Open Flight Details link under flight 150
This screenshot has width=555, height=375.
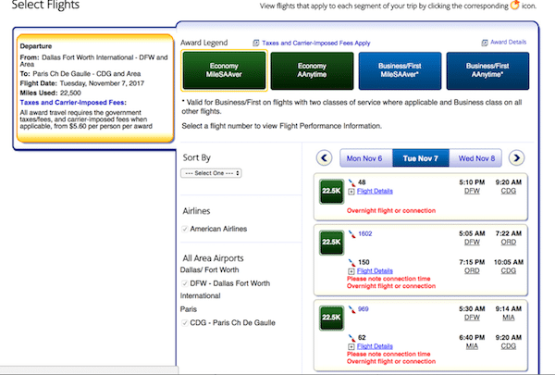pyautogui.click(x=375, y=270)
